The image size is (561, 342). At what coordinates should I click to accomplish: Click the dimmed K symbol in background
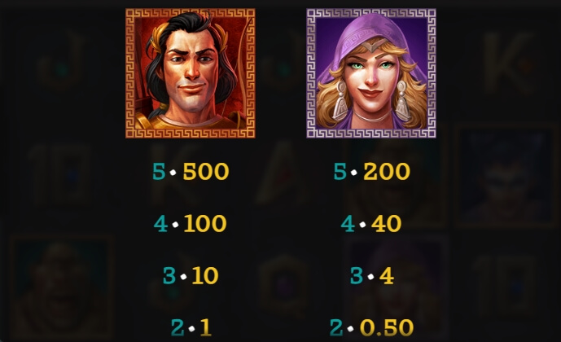[x=506, y=61]
